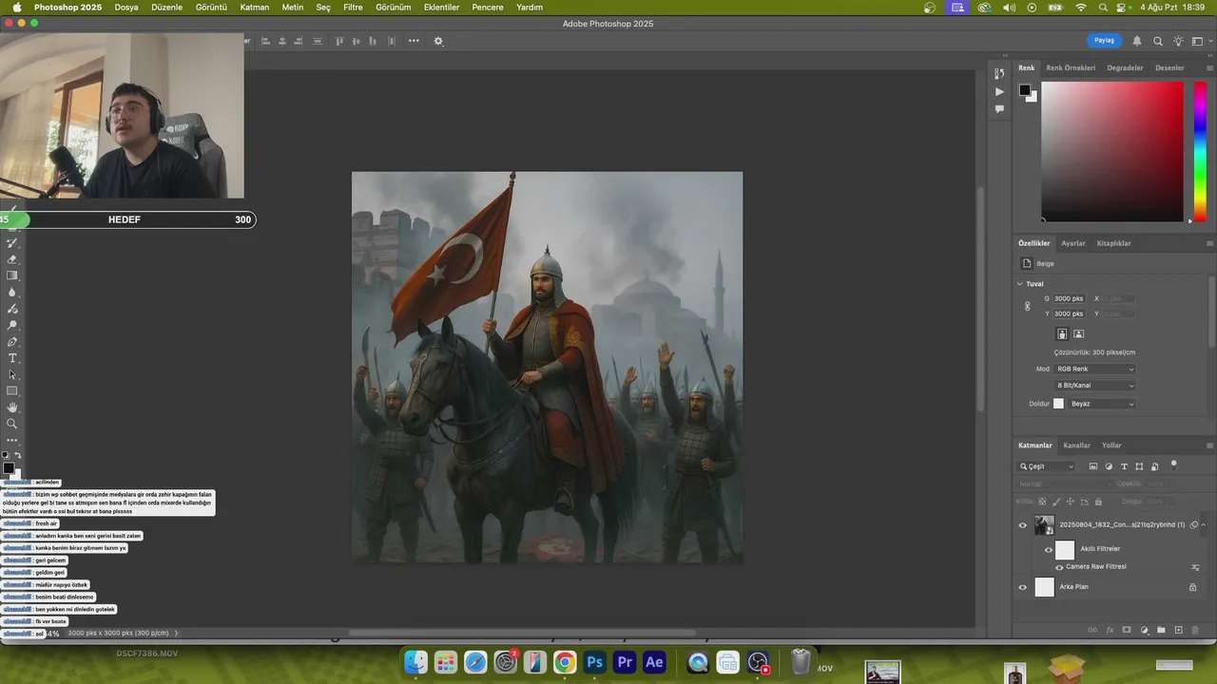Toggle type layer filter in Layers panel

coord(1124,466)
